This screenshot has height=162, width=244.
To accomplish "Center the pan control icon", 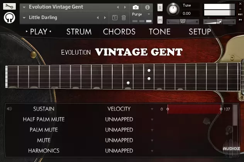I will pyautogui.click(x=183, y=22).
